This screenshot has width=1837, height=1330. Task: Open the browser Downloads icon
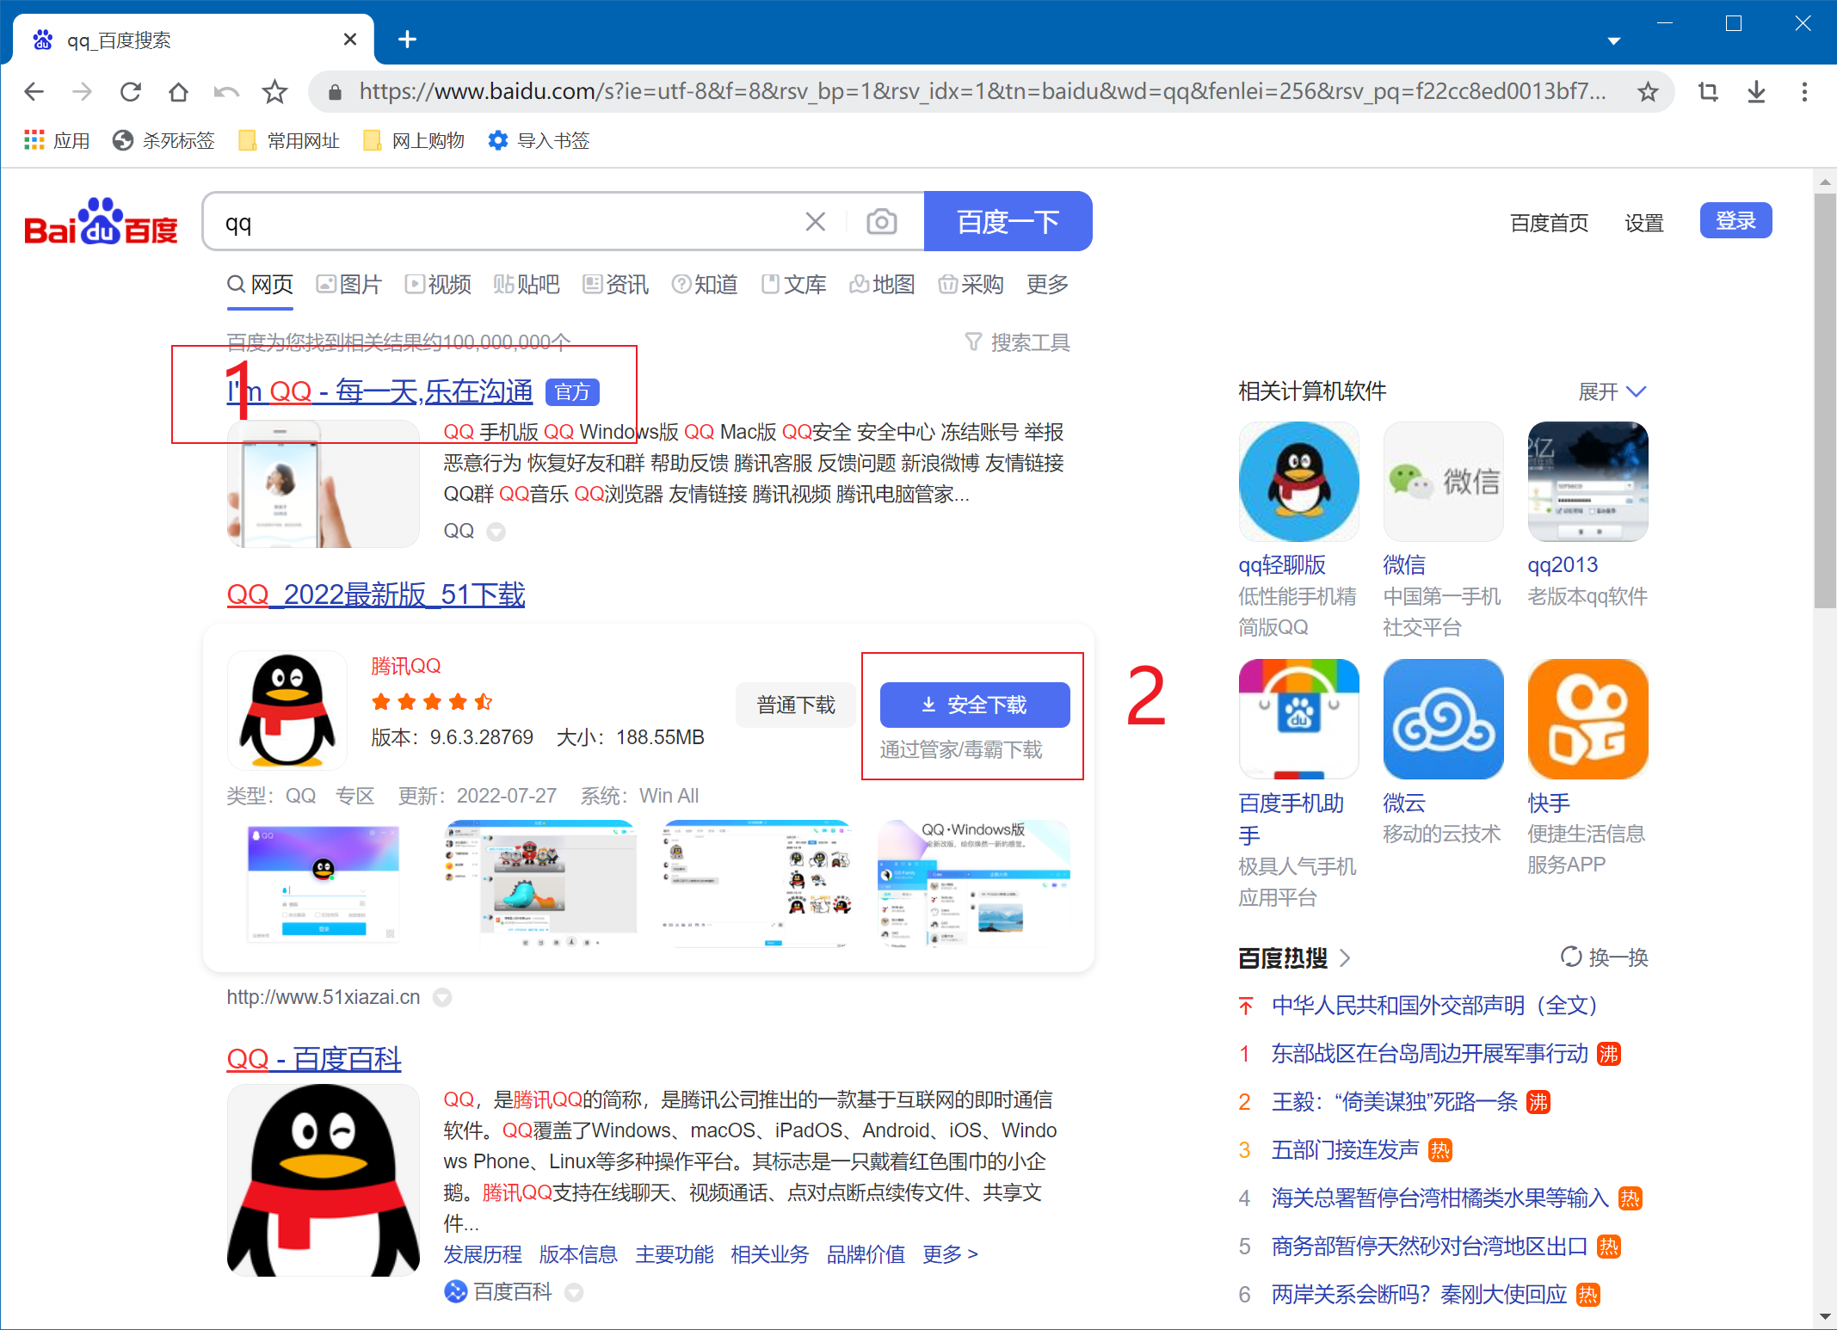coord(1756,91)
